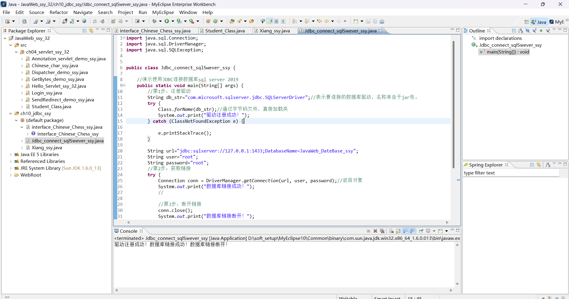Collapse main method fold marker at line 9
The width and height of the screenshot is (569, 299).
coord(124,85)
